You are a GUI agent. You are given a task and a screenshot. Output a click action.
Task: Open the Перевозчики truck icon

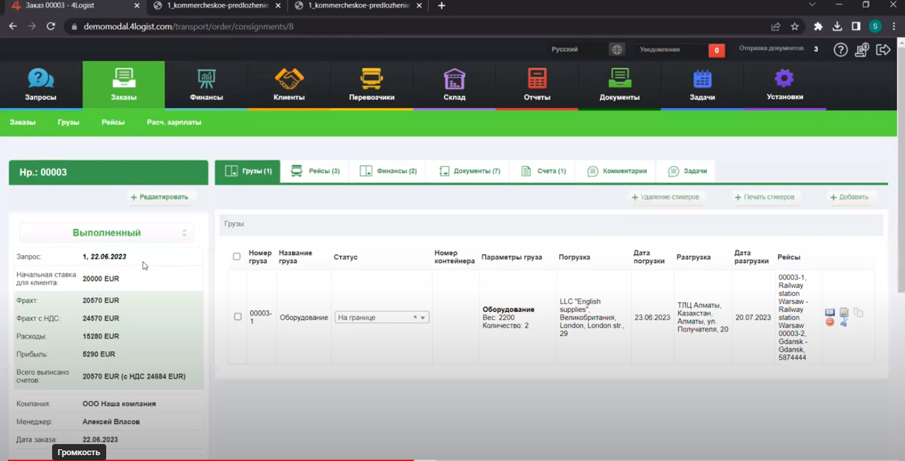coord(371,79)
